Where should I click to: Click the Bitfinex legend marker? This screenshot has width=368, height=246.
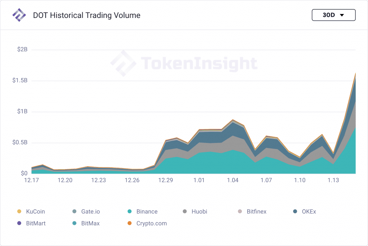240,211
